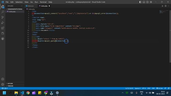
Task: Expand the Outline section
Action: [15, 83]
